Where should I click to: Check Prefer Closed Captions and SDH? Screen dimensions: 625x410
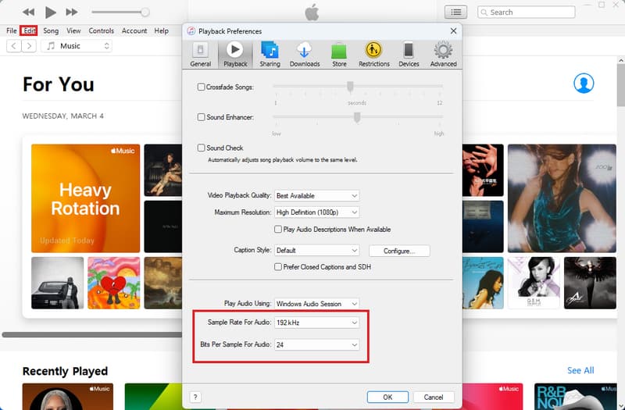point(278,267)
